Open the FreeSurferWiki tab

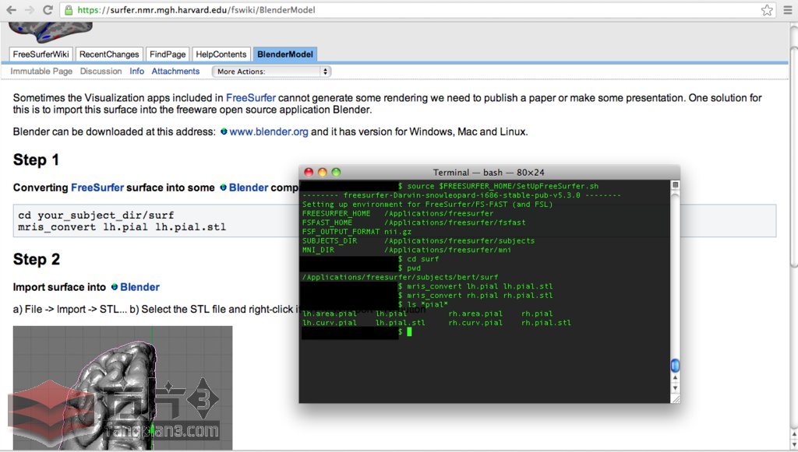click(41, 54)
